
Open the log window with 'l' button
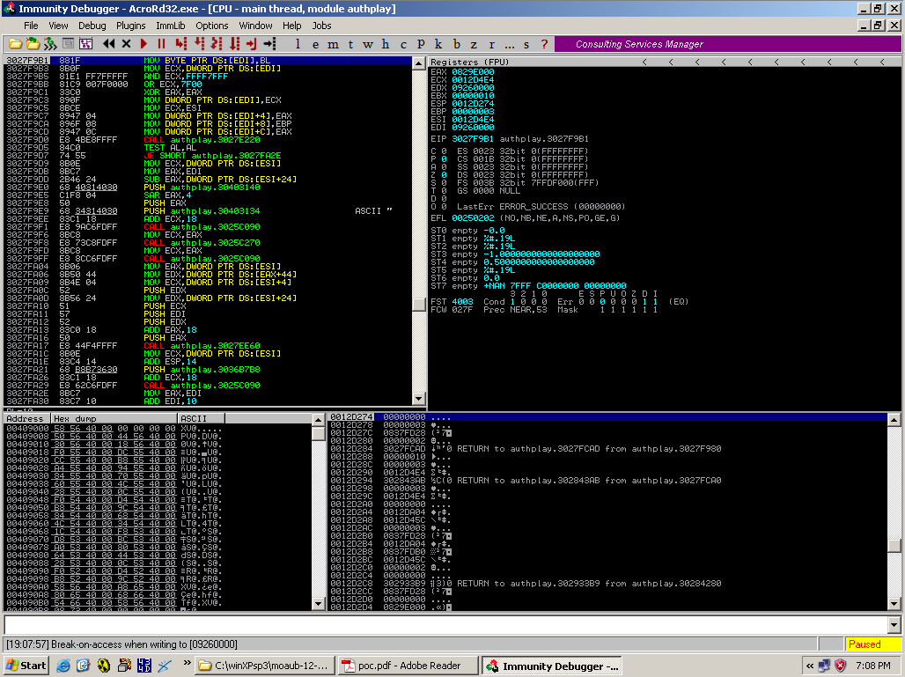pyautogui.click(x=298, y=44)
